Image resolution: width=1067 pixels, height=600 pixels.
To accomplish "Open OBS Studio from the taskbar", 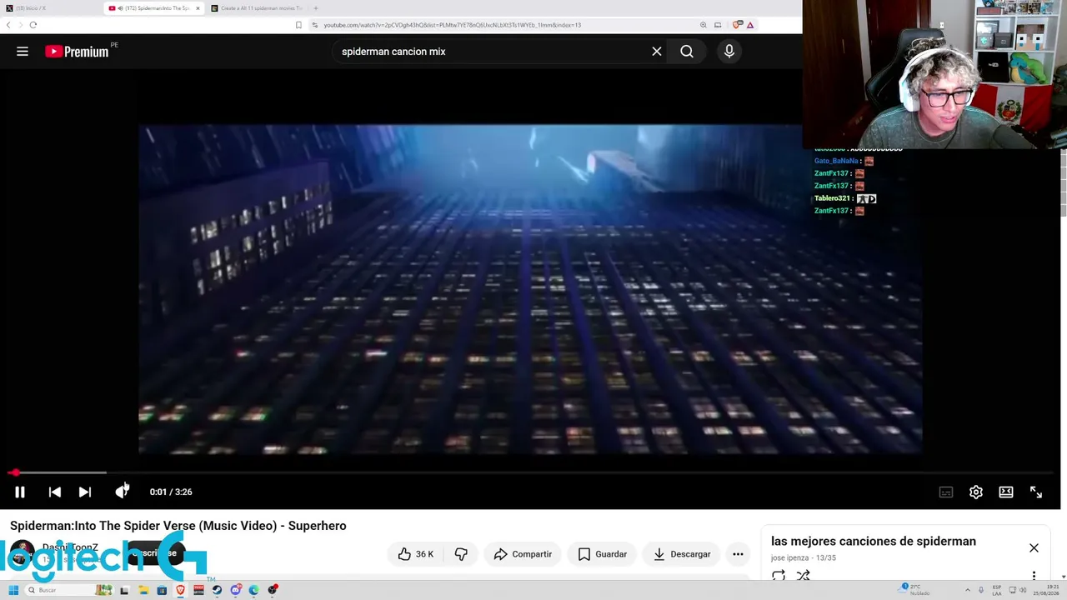I will 273,590.
